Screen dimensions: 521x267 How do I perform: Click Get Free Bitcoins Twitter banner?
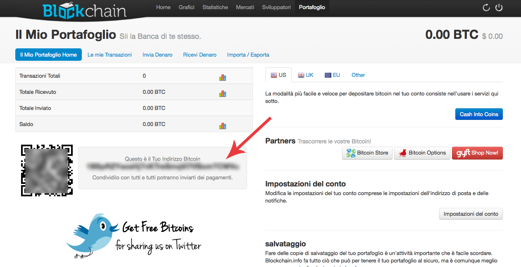click(133, 236)
